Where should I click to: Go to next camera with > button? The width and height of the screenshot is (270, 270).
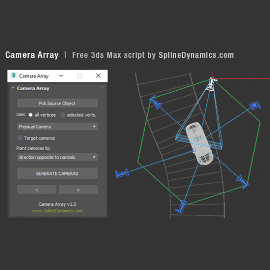(78, 190)
